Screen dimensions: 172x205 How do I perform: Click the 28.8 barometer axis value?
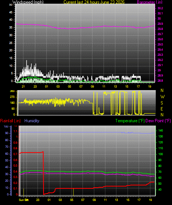(x=160, y=81)
